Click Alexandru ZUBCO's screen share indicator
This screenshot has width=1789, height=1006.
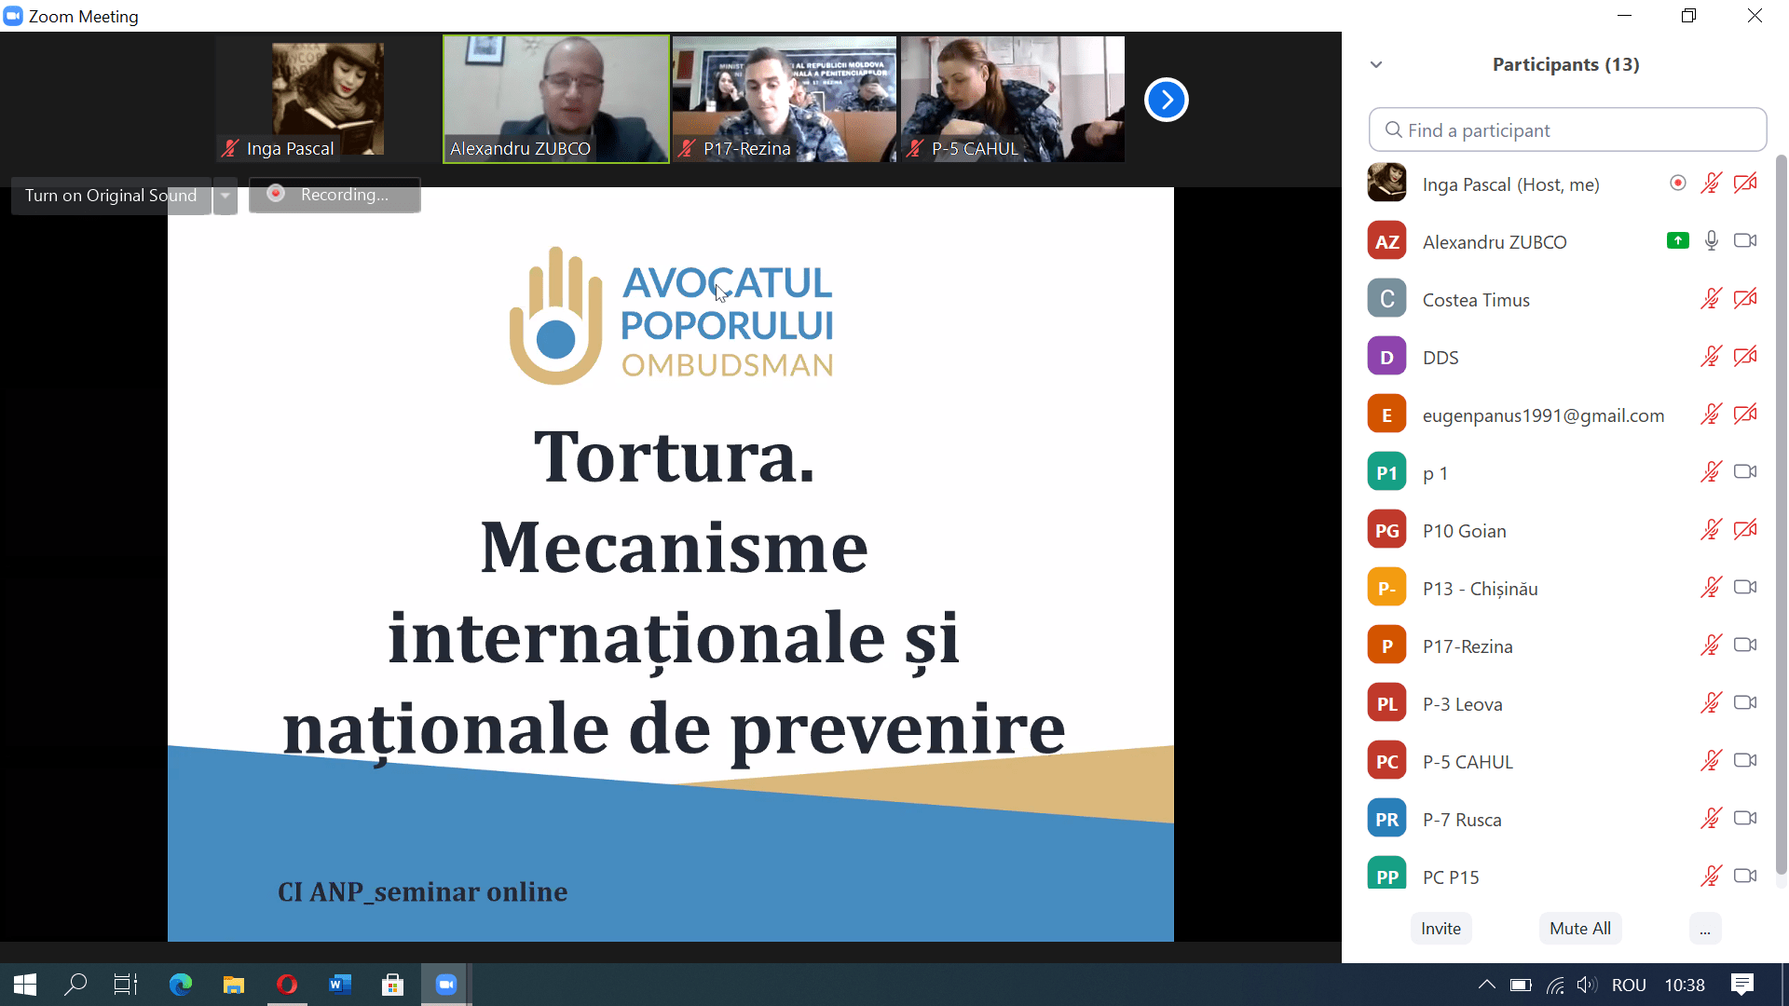1678,241
